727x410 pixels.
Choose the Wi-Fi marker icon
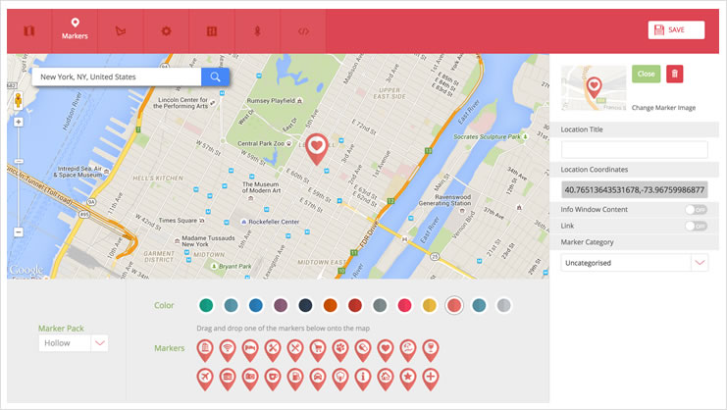coord(228,348)
